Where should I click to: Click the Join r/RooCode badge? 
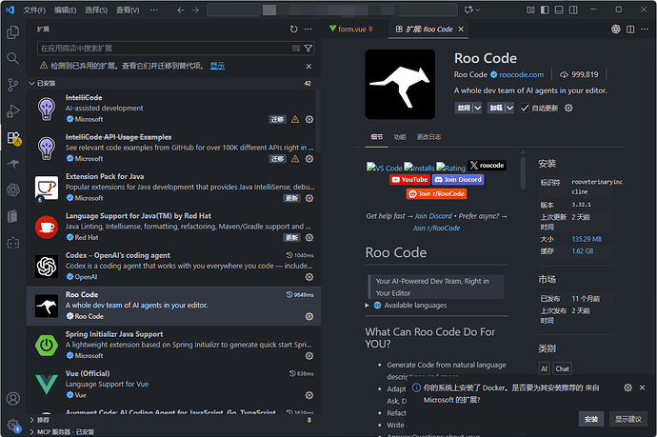tap(437, 193)
